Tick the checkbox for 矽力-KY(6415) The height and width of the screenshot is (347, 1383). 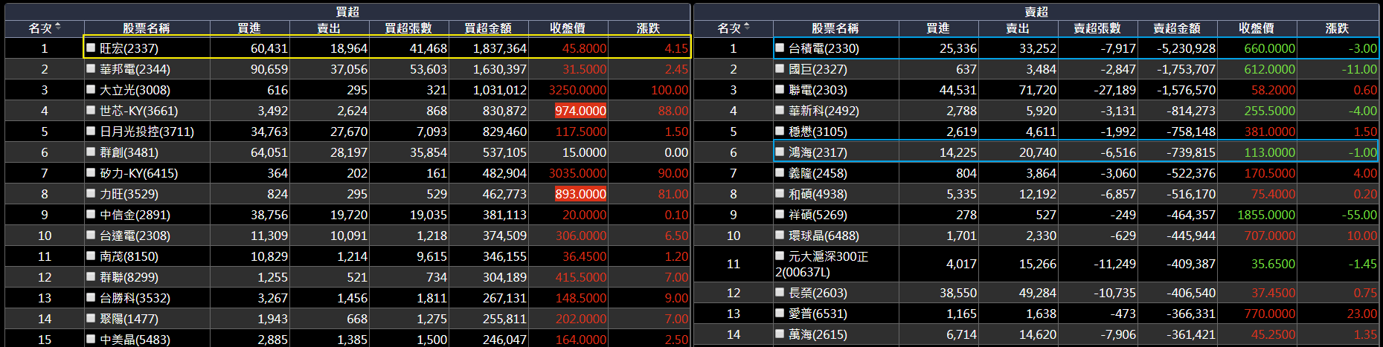(91, 172)
